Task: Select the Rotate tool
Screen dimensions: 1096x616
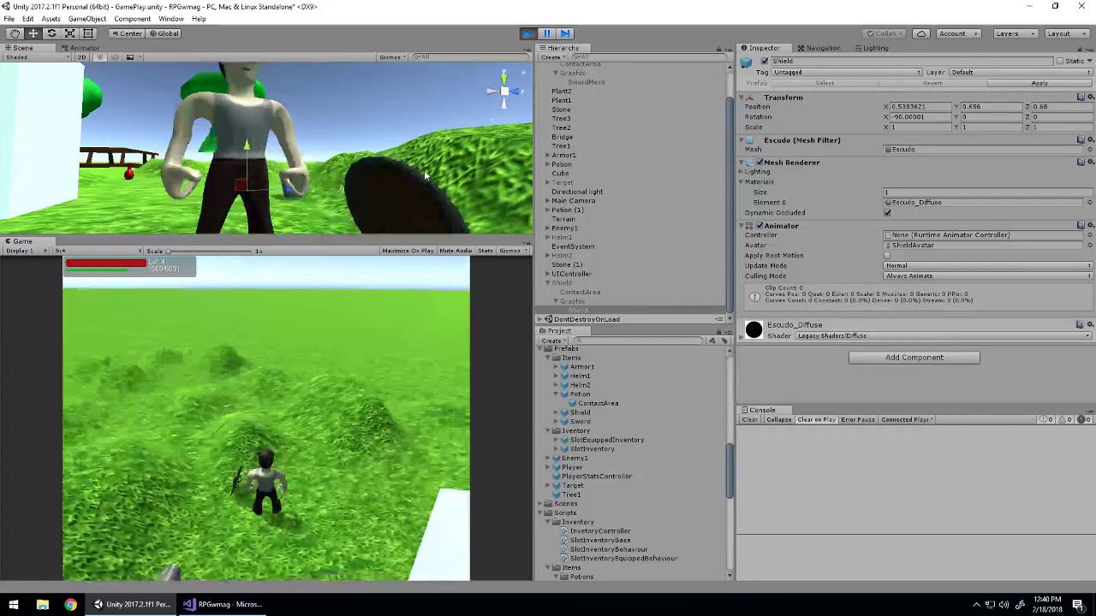Action: coord(51,33)
